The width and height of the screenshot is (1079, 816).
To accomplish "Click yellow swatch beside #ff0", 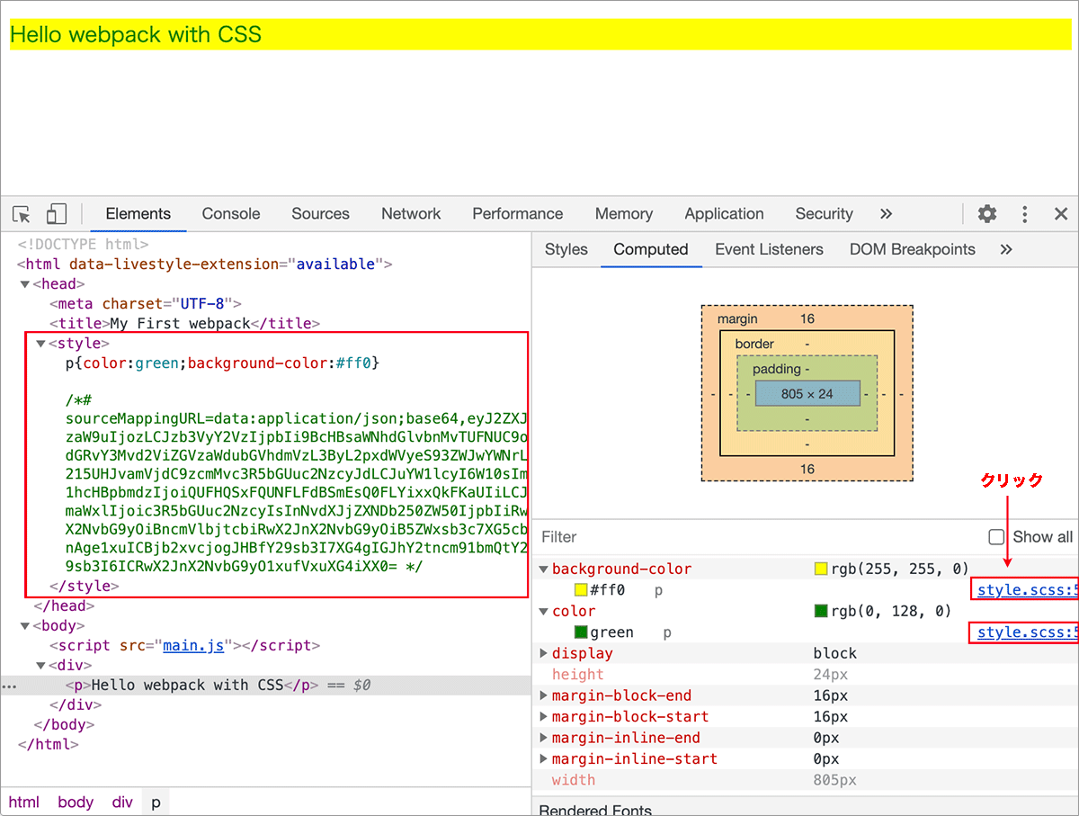I will [x=582, y=591].
